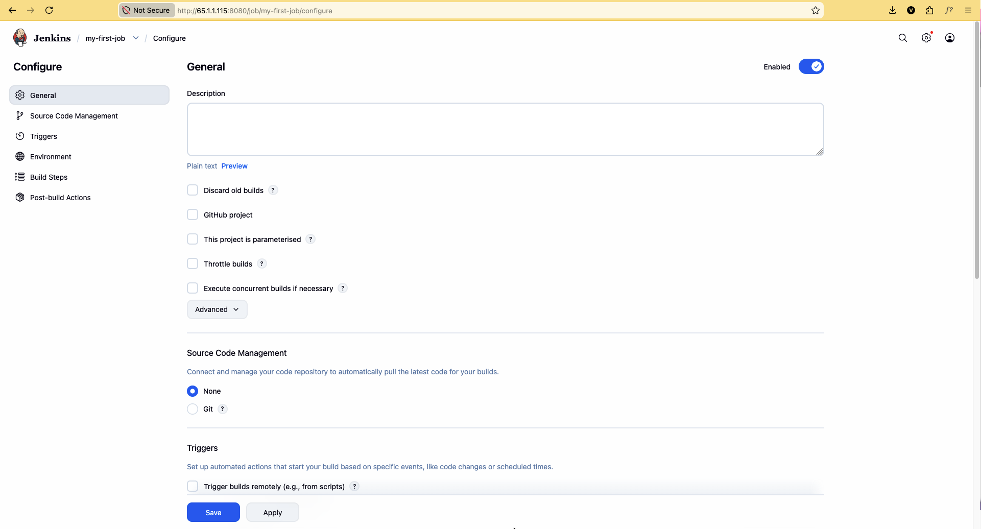The image size is (981, 529).
Task: Click the Environment globe icon
Action: point(20,156)
